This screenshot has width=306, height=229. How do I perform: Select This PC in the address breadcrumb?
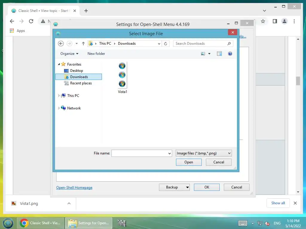click(105, 44)
